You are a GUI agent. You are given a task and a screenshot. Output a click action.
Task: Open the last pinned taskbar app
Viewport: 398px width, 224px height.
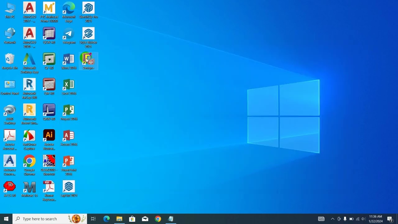(x=171, y=219)
